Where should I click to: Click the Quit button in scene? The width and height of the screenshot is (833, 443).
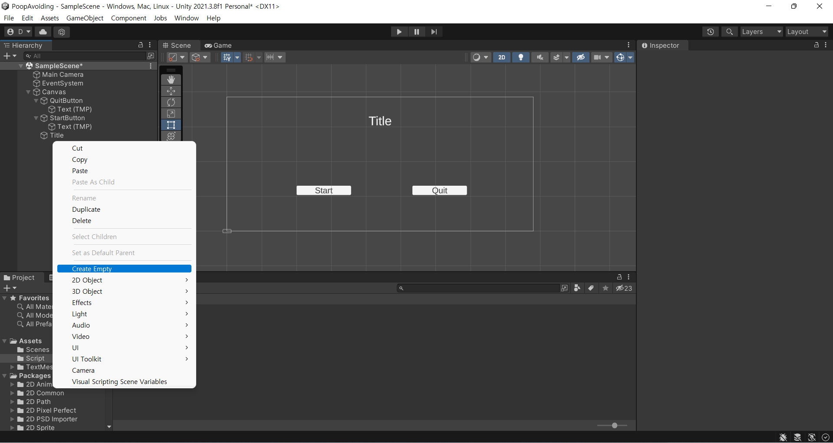[440, 190]
